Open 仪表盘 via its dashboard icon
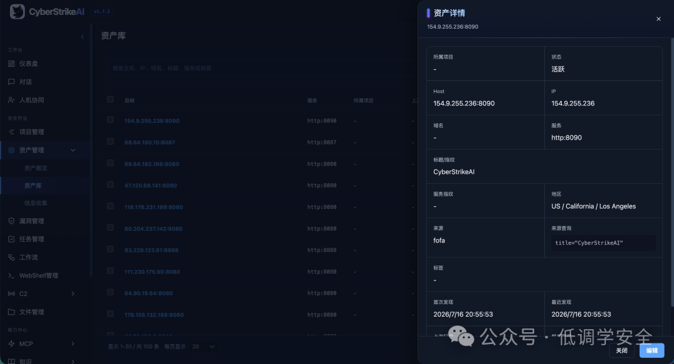This screenshot has height=364, width=674. pos(11,64)
